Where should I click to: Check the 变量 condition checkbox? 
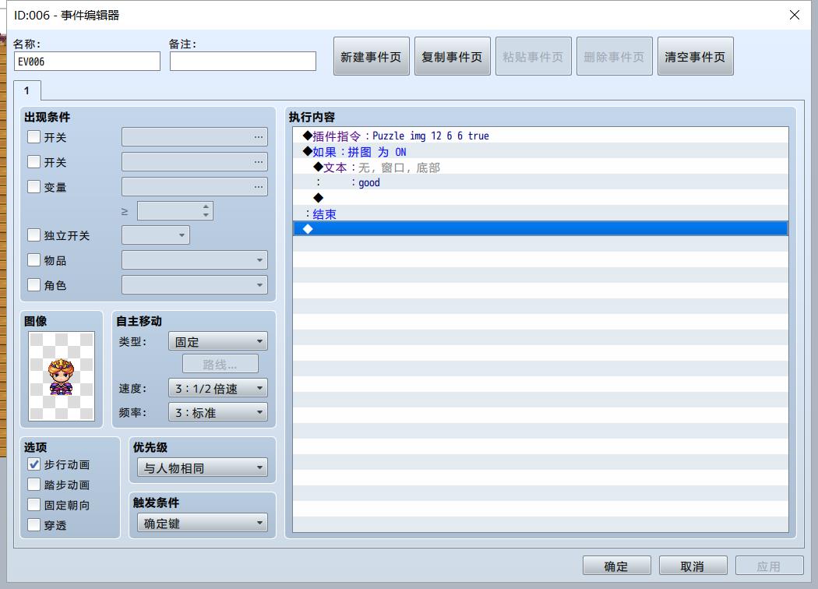tap(34, 187)
